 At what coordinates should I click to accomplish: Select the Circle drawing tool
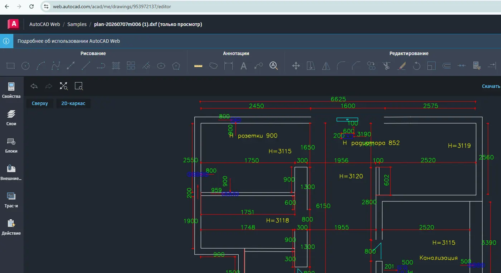25,65
